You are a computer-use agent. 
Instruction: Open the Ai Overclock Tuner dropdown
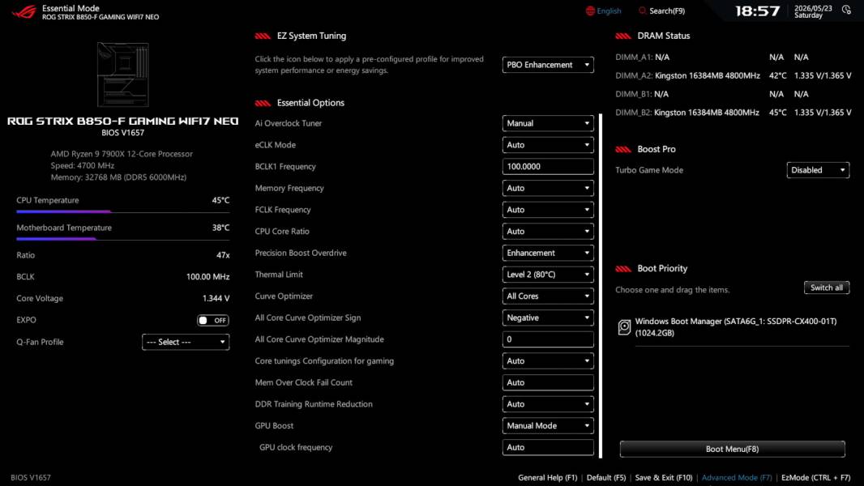(548, 123)
